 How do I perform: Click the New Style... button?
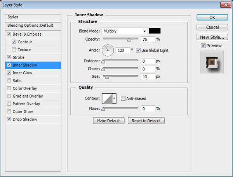click(x=212, y=37)
